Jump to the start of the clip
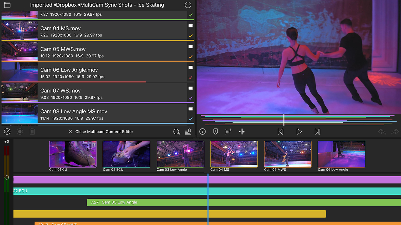The image size is (401, 225). [x=280, y=132]
